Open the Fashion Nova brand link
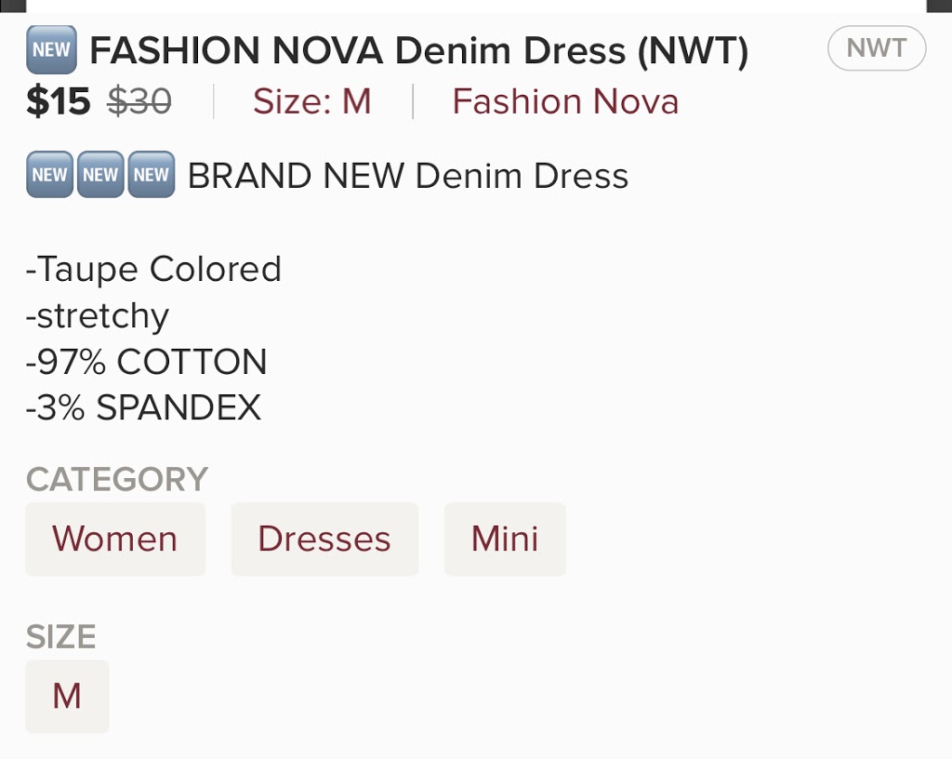 (x=565, y=101)
